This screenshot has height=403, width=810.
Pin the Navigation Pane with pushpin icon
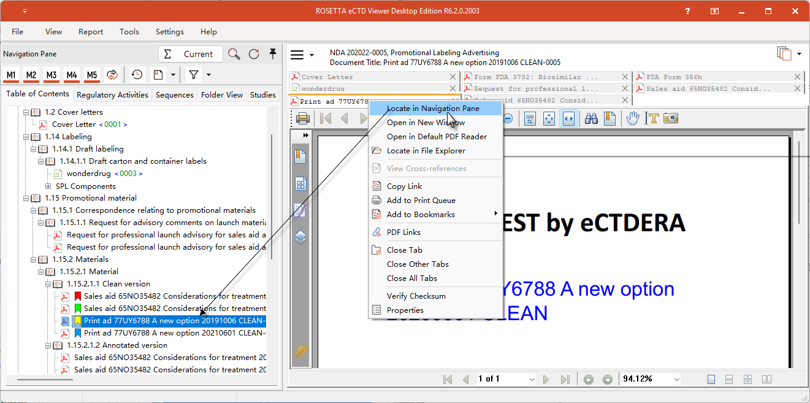click(x=272, y=54)
